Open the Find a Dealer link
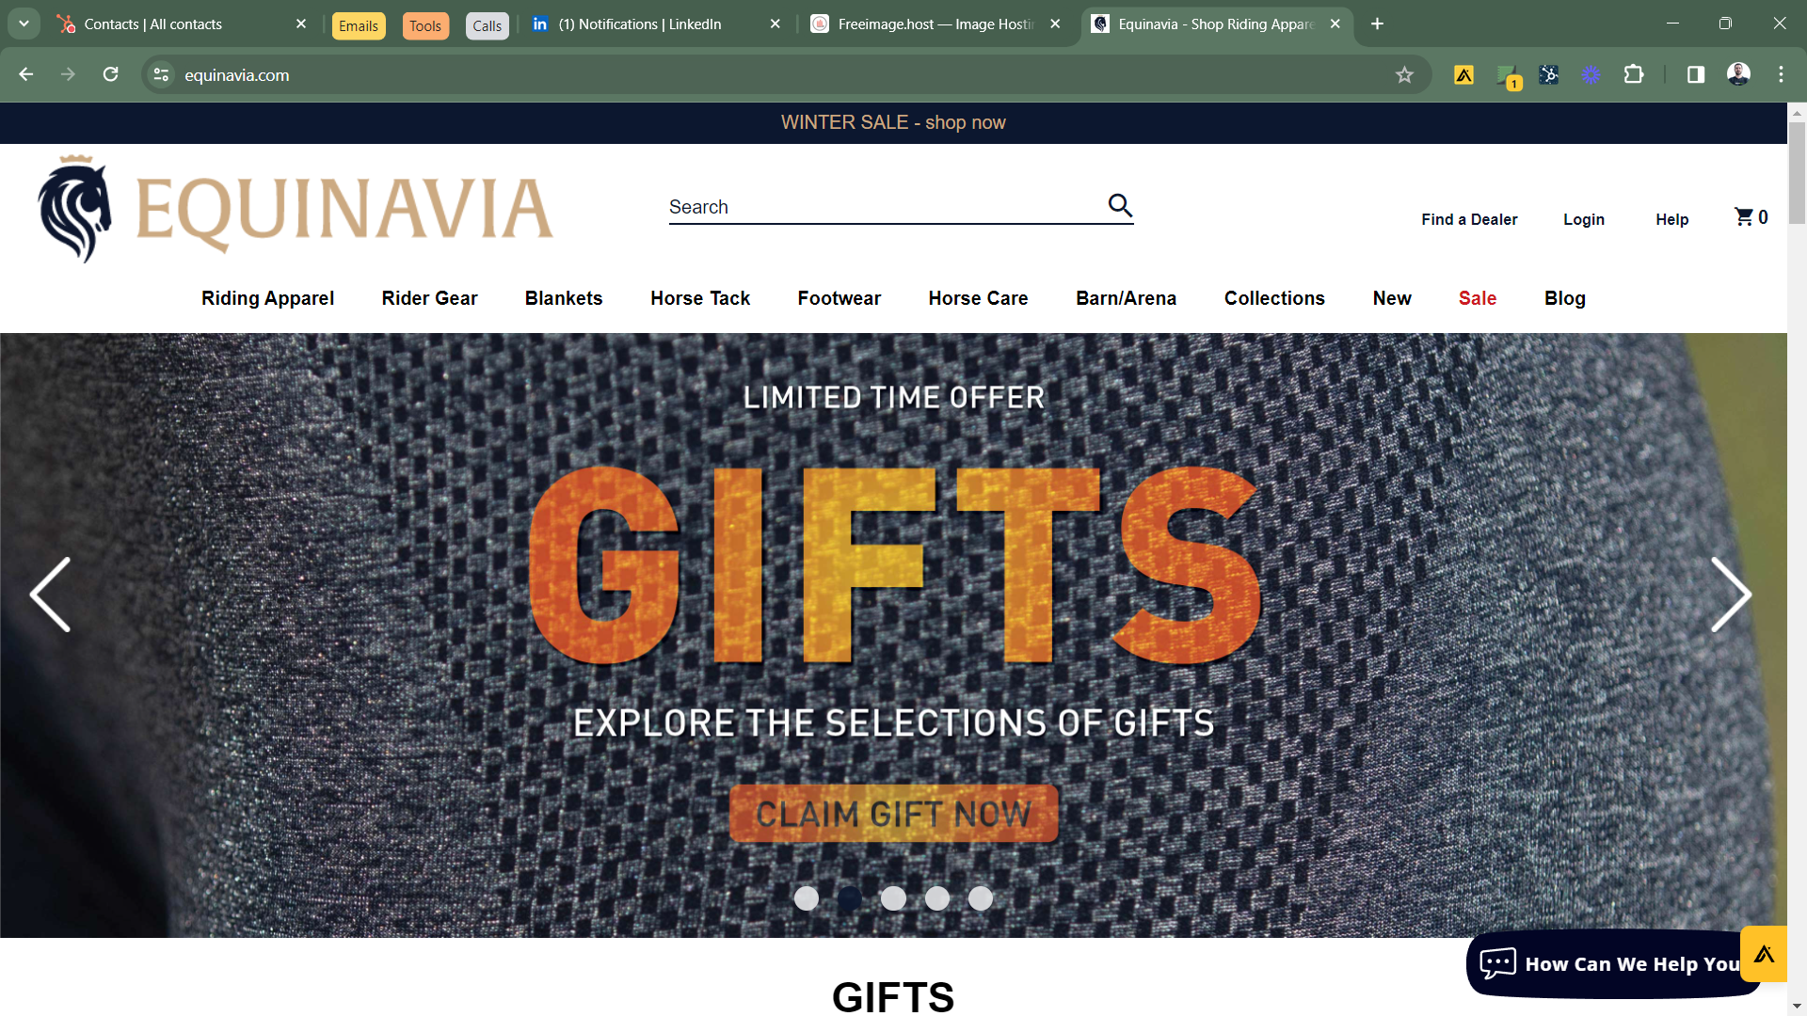This screenshot has height=1016, width=1807. (x=1469, y=219)
